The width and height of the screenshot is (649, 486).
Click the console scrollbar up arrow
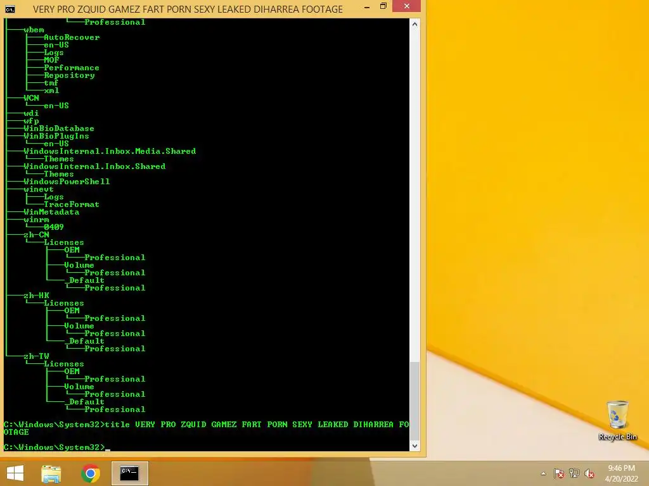click(x=414, y=25)
